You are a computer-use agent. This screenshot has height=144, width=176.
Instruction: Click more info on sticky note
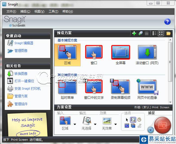click(28, 133)
